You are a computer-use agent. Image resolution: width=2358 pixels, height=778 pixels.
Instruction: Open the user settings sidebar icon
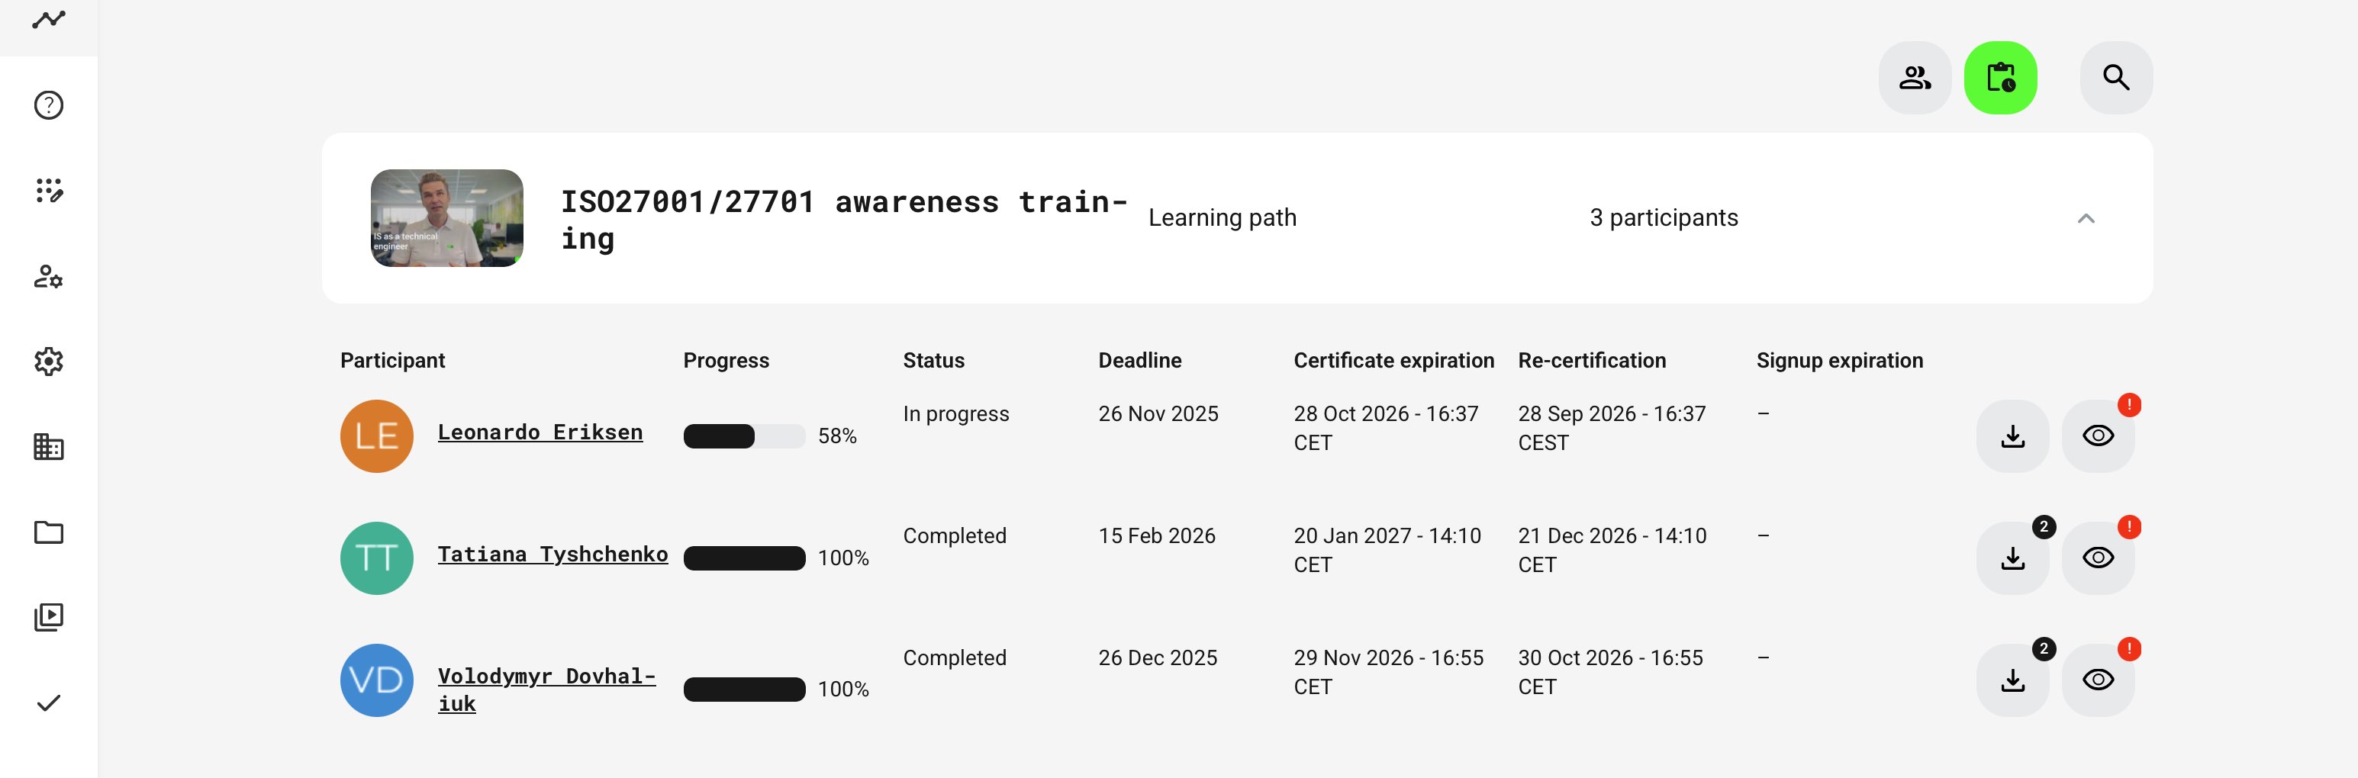(49, 276)
